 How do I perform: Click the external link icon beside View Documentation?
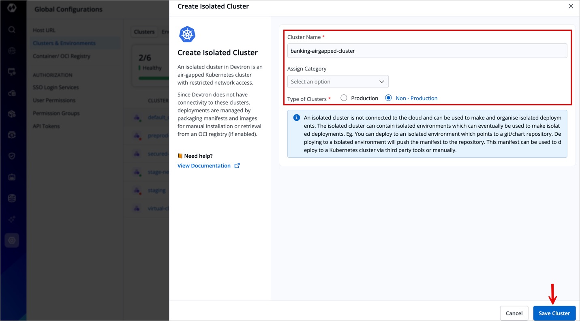pos(237,165)
